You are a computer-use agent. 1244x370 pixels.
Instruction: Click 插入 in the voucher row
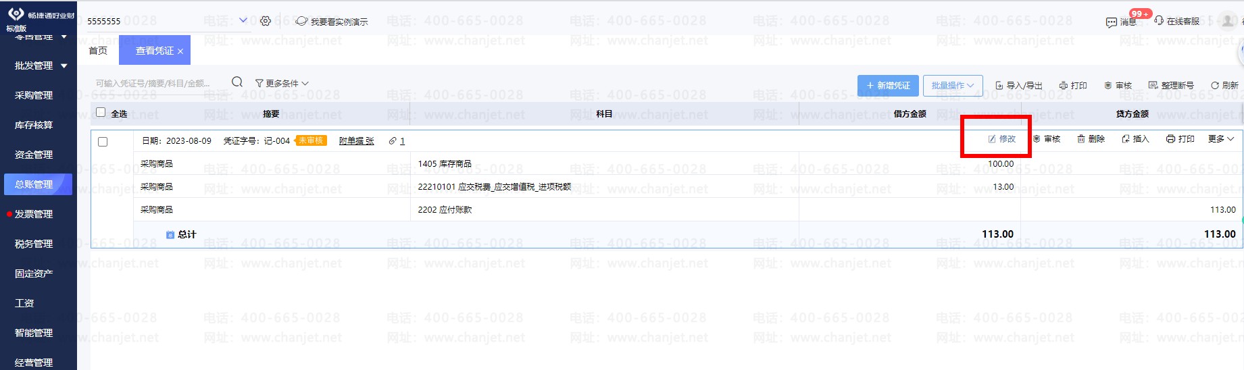tap(1135, 139)
